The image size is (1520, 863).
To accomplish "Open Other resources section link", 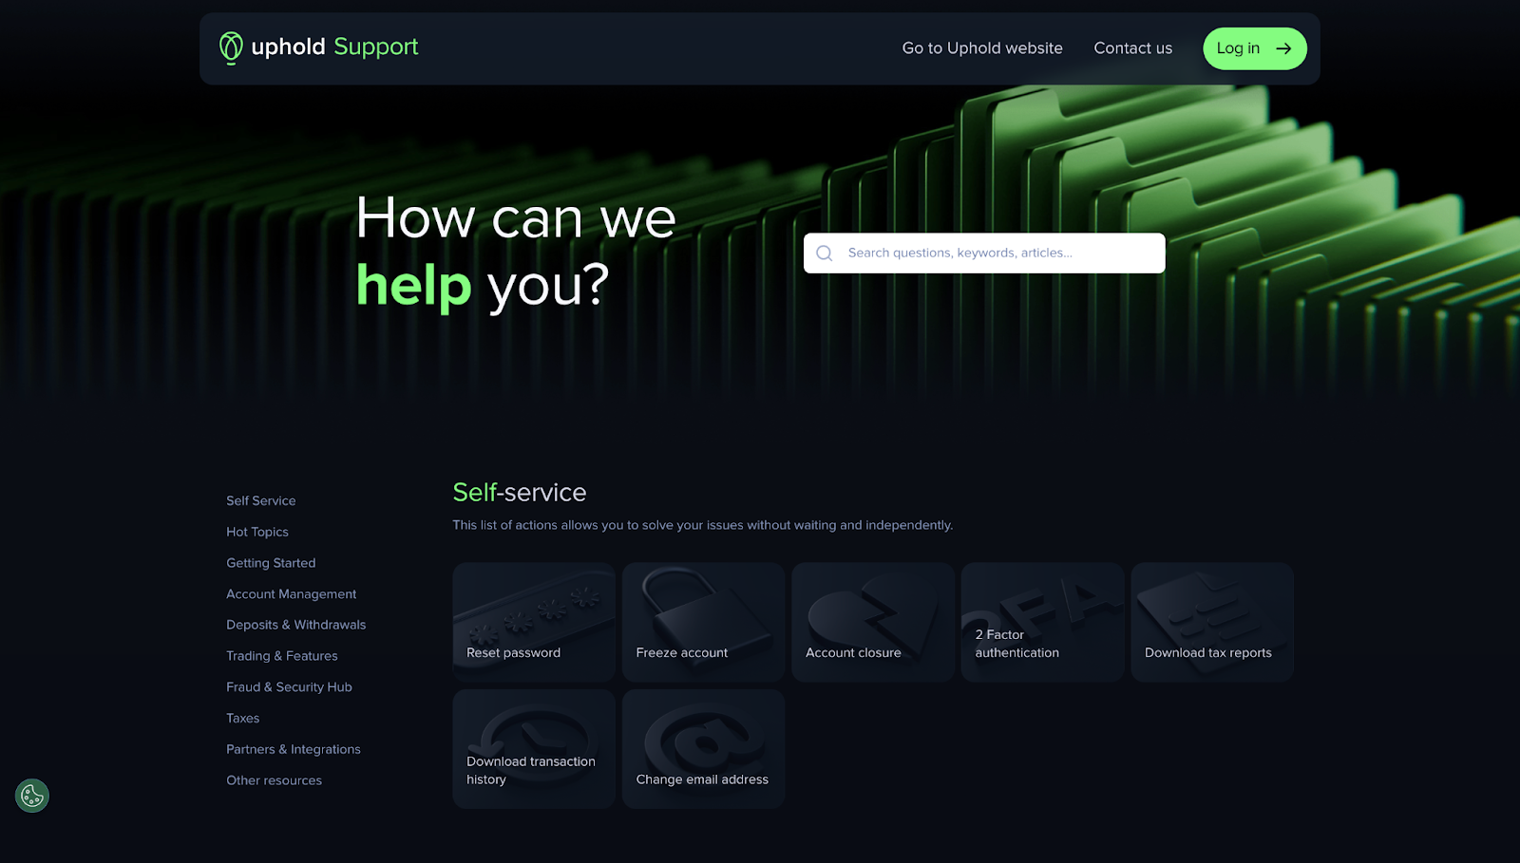I will [x=275, y=780].
